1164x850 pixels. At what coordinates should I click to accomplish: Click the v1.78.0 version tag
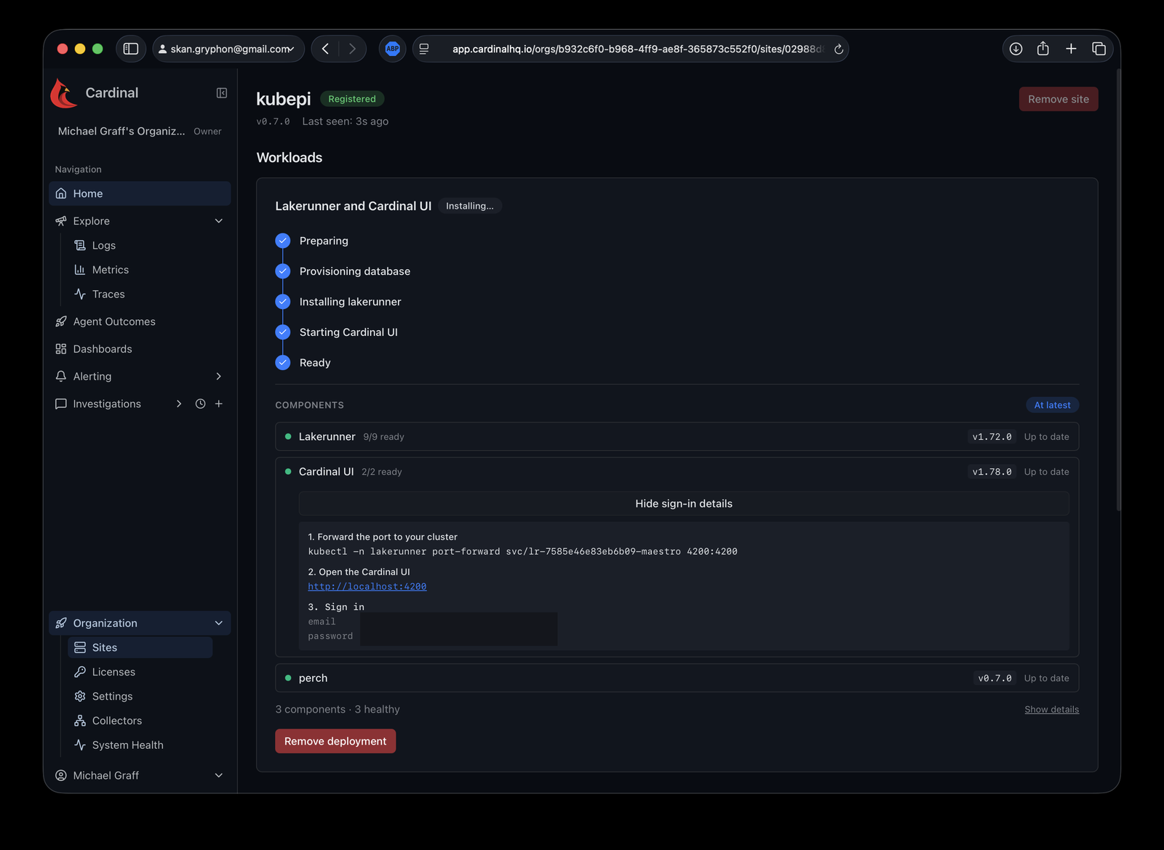(992, 472)
